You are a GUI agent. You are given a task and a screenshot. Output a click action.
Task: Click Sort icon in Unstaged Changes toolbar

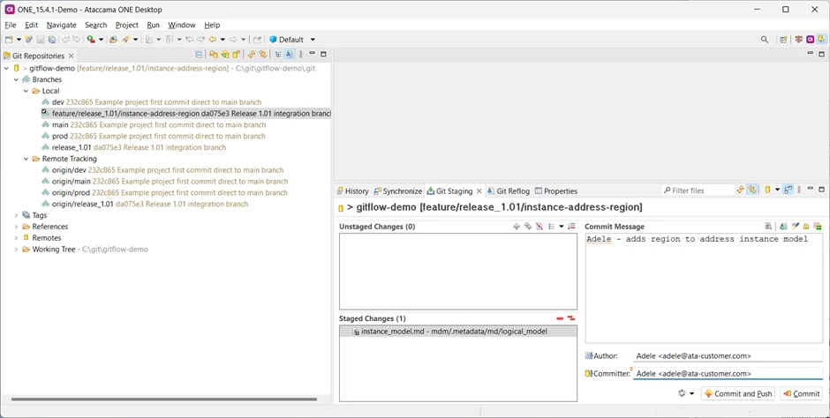point(571,227)
